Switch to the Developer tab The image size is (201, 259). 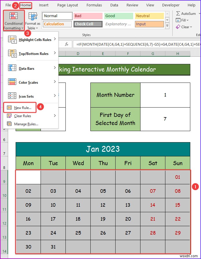pos(171,5)
